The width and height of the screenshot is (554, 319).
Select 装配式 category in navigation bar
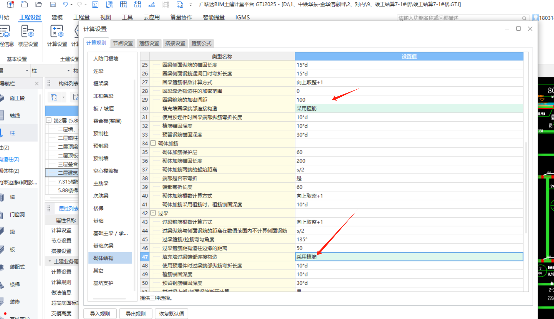17,267
